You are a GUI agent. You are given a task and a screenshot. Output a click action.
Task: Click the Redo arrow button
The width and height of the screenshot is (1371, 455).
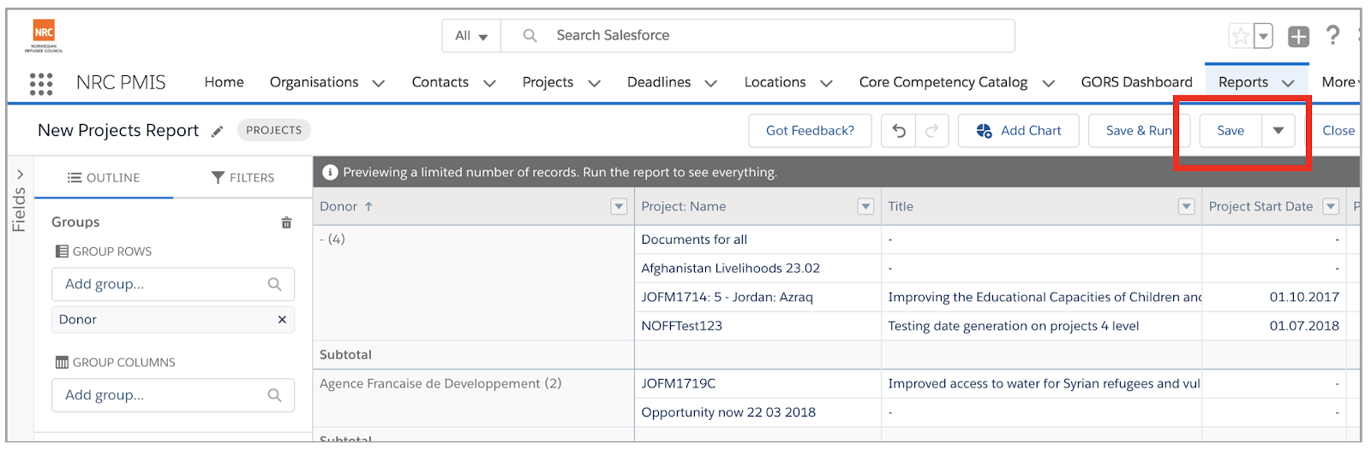pyautogui.click(x=932, y=131)
